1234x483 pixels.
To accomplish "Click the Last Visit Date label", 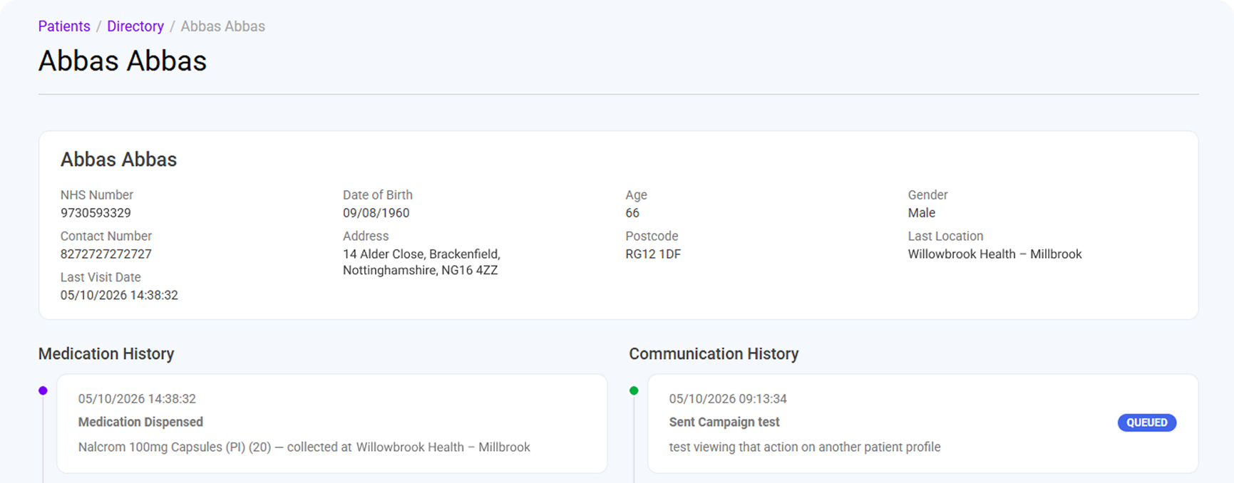I will click(x=101, y=278).
